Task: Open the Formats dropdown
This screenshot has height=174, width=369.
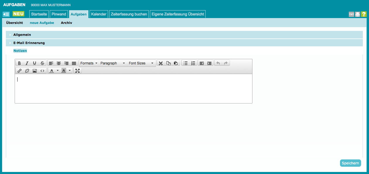Action: (89, 63)
